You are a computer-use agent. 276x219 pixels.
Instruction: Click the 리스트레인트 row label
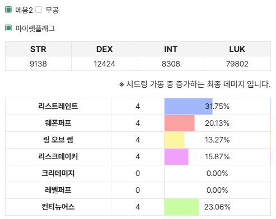tap(58, 106)
